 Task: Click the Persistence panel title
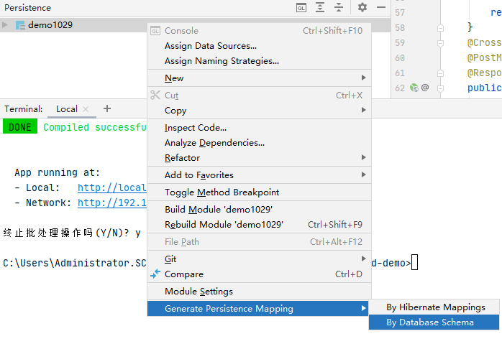point(27,8)
